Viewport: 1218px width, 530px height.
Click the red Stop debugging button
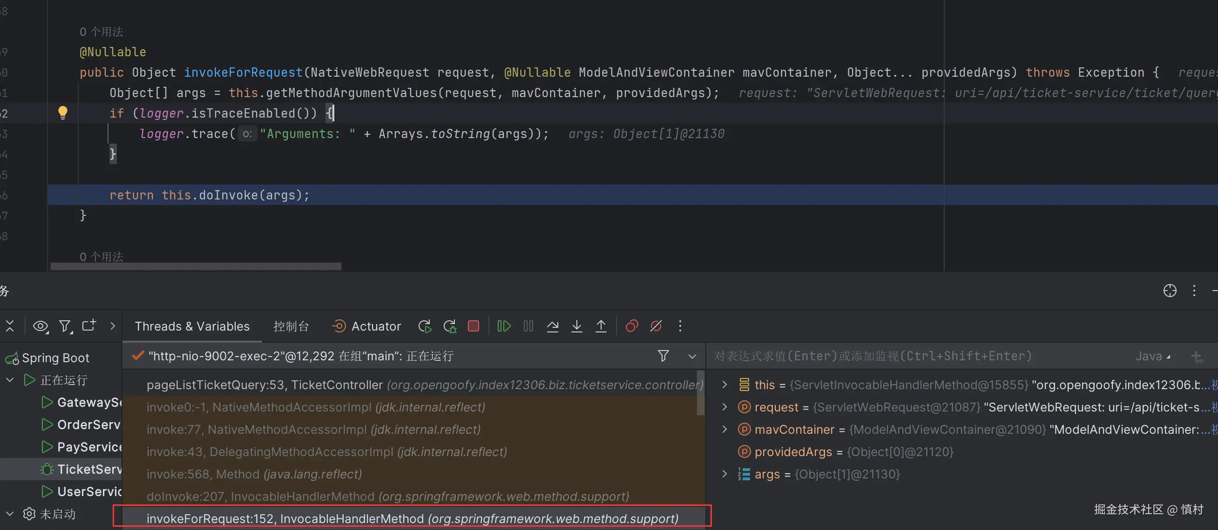474,326
